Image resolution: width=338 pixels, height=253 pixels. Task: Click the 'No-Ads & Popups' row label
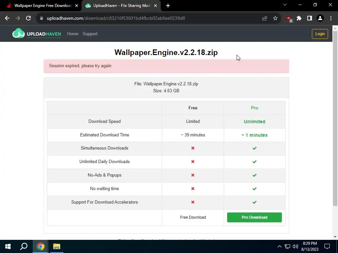[x=105, y=175]
